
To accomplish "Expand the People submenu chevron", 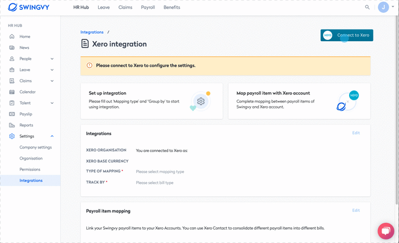I will [52, 59].
